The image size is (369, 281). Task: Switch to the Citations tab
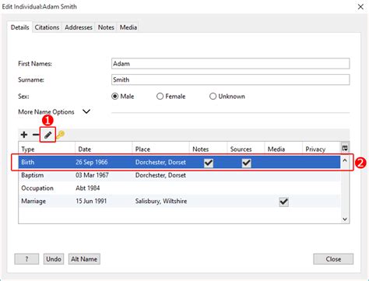tap(47, 27)
